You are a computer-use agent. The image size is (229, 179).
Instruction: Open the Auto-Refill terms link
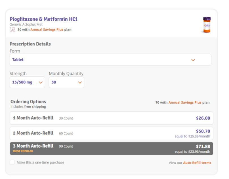coord(197,163)
